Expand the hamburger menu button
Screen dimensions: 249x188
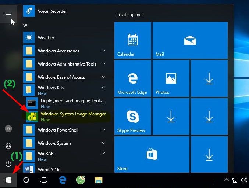pos(8,14)
